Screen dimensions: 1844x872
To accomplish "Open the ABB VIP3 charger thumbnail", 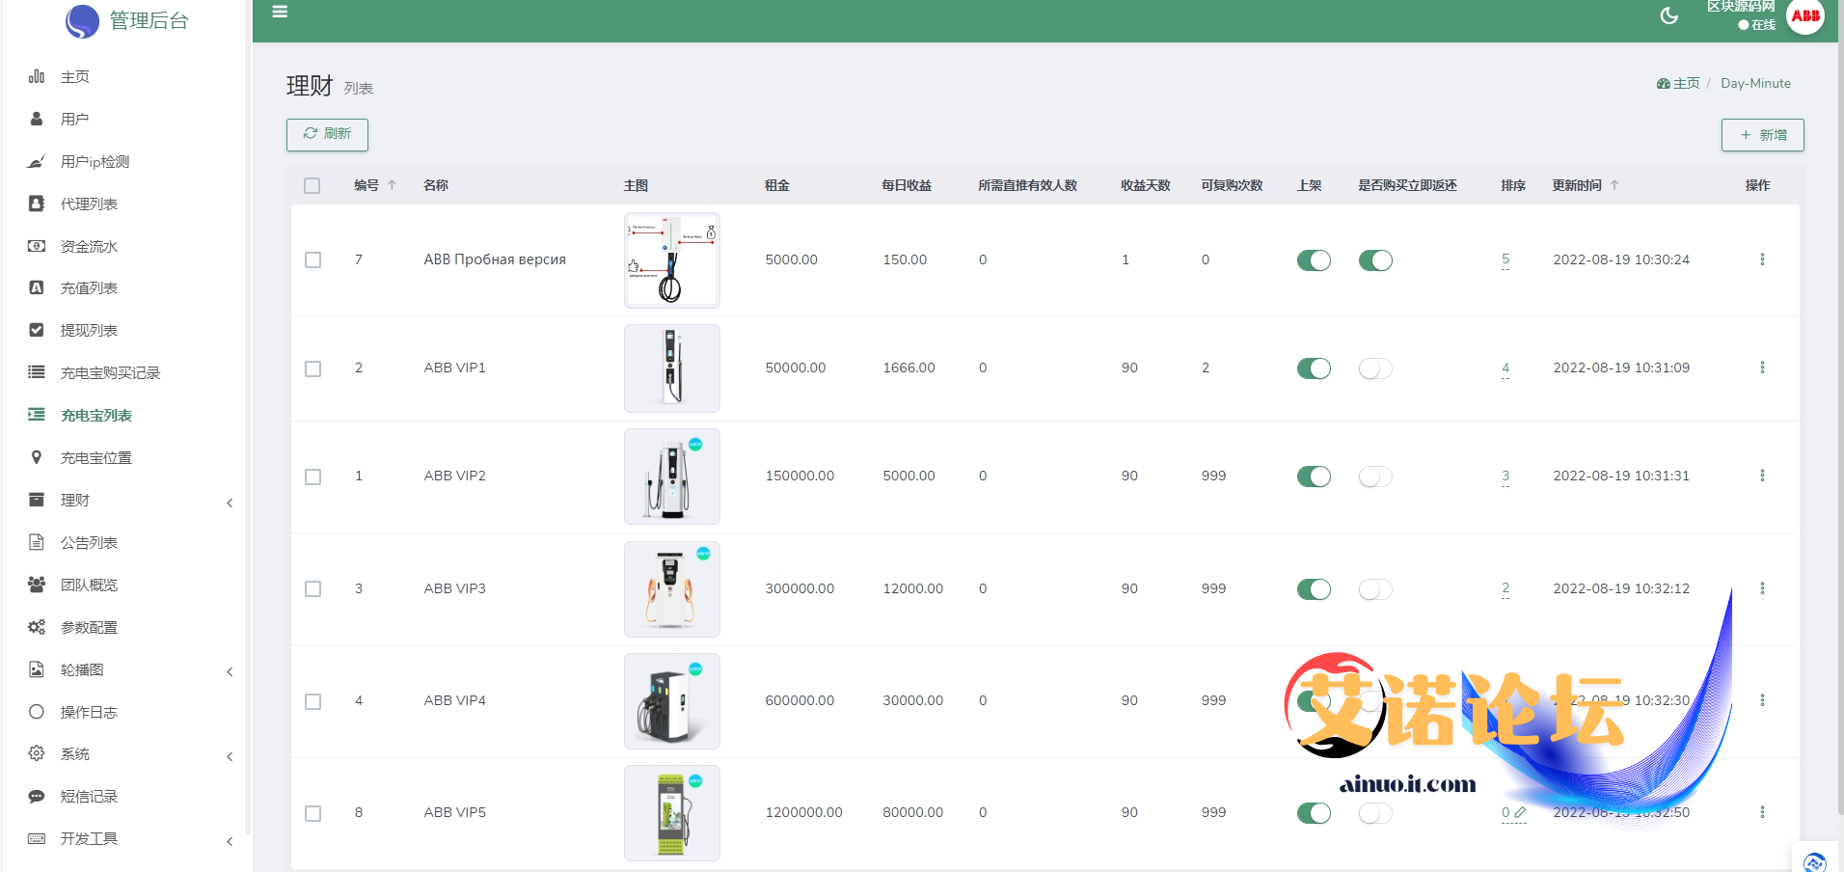I will (672, 589).
